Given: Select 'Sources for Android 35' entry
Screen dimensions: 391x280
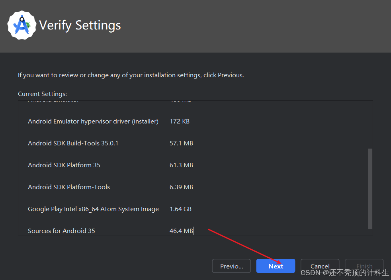Looking at the screenshot, I should tap(61, 231).
